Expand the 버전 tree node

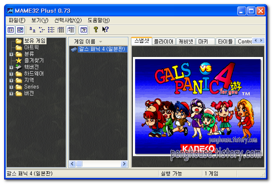(x=11, y=94)
